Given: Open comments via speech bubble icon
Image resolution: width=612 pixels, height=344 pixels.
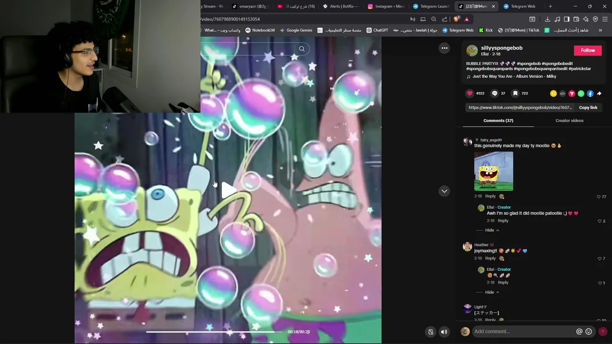Looking at the screenshot, I should point(495,94).
